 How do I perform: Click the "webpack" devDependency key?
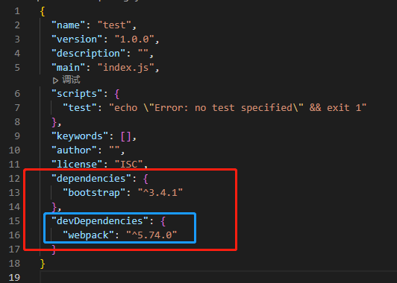click(88, 235)
